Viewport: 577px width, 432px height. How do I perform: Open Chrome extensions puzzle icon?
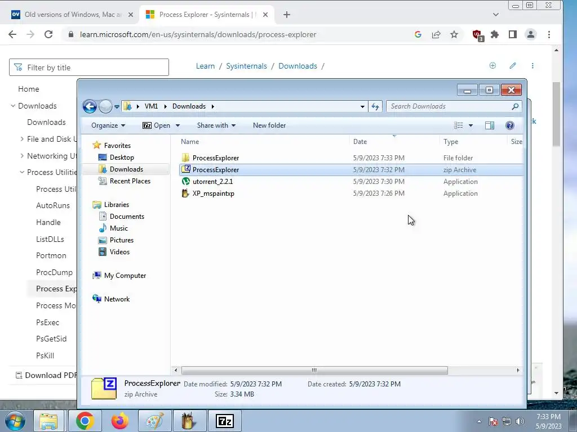click(495, 34)
